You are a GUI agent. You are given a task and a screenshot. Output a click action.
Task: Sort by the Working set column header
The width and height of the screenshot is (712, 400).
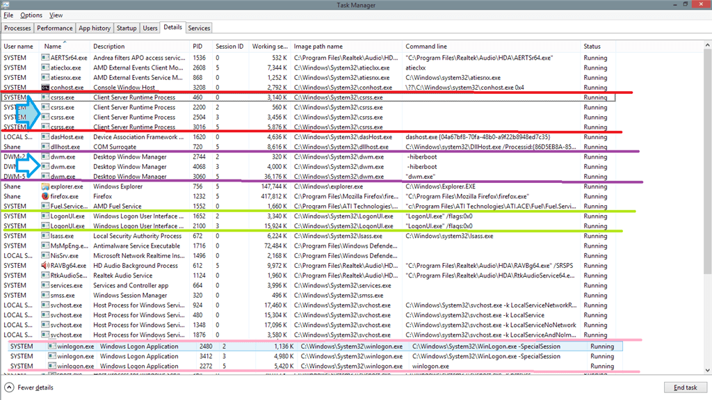coord(270,47)
